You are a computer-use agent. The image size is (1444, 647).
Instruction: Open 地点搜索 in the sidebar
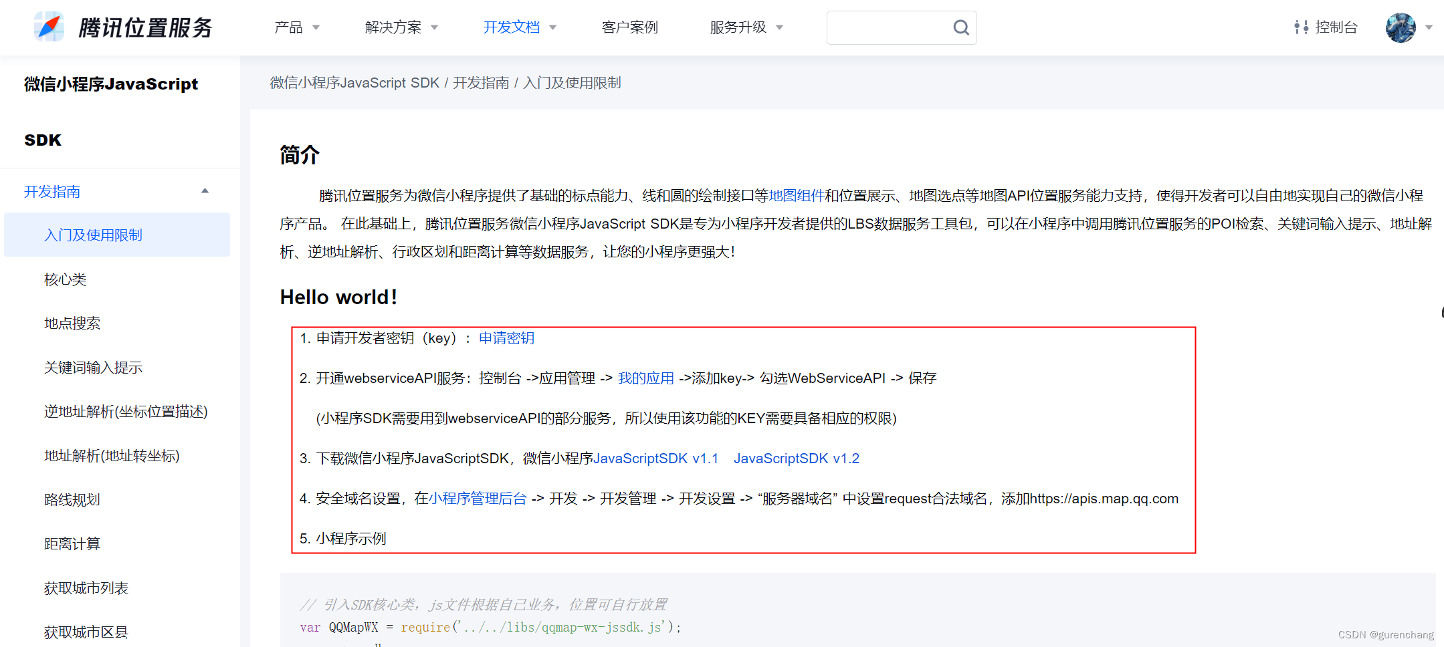pos(72,323)
